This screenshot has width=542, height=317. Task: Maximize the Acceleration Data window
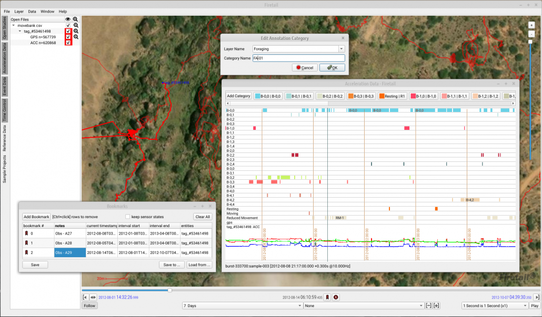[x=506, y=84]
